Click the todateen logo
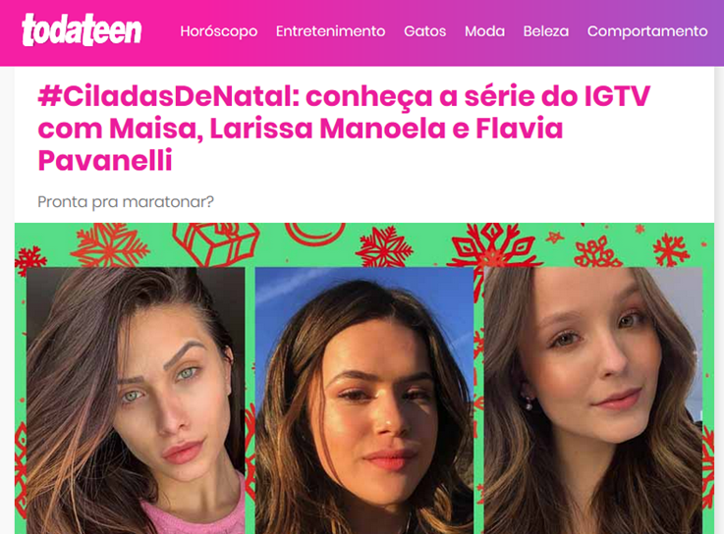 tap(82, 30)
